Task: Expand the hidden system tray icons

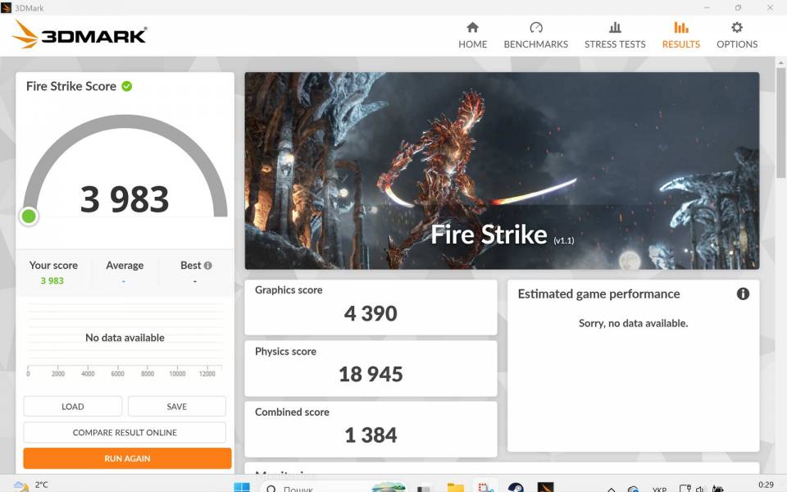Action: point(611,488)
